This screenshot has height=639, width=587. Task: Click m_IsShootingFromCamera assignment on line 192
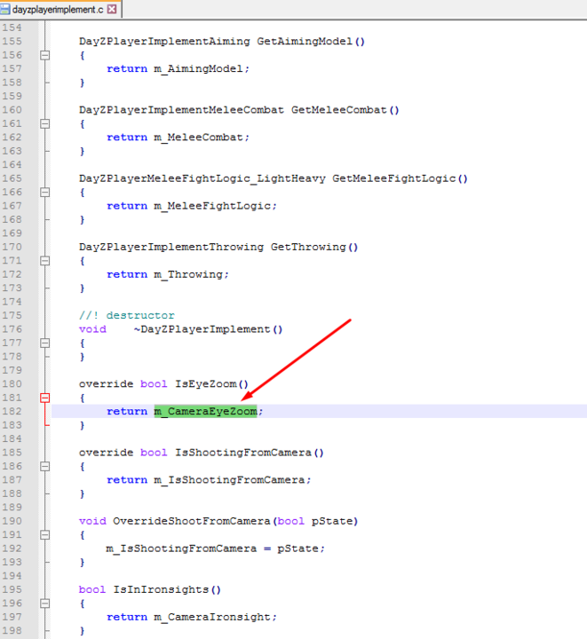(x=181, y=548)
